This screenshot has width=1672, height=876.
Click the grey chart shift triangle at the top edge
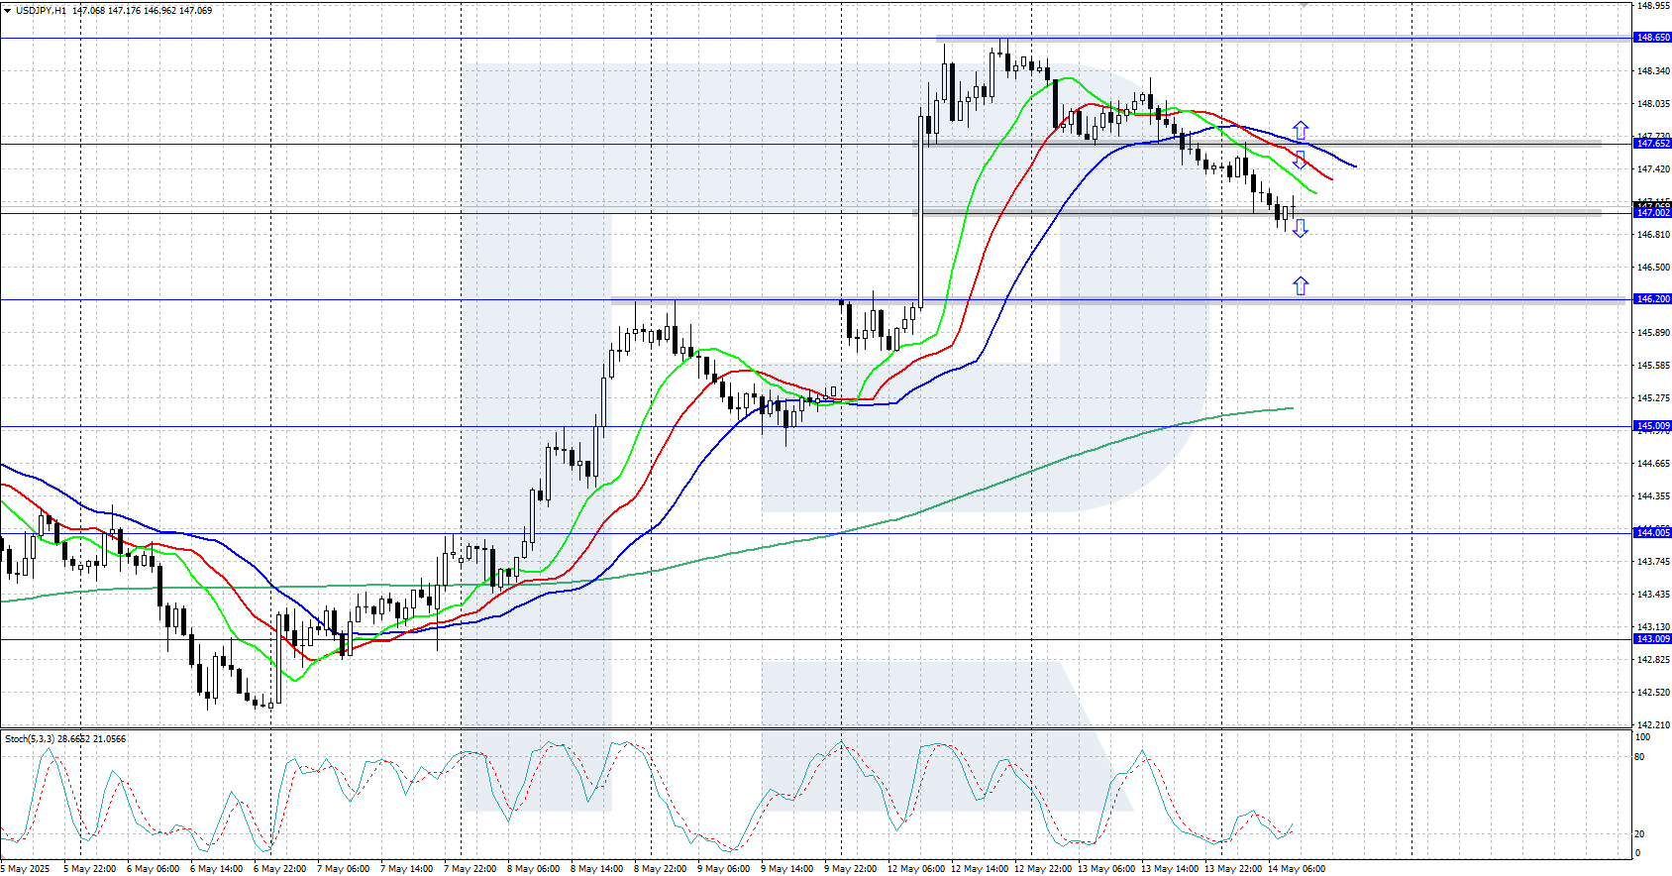(x=1305, y=4)
